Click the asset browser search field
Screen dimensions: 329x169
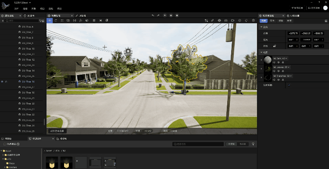[198, 144]
